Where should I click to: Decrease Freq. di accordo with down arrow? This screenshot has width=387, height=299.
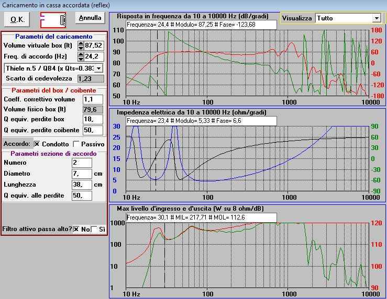click(x=81, y=59)
